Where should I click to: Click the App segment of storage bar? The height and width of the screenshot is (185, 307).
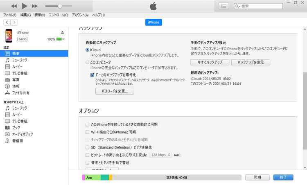[x=93, y=178]
